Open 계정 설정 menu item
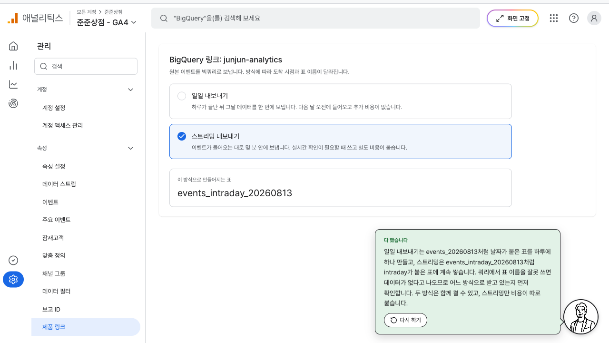This screenshot has height=343, width=609. [x=86, y=108]
